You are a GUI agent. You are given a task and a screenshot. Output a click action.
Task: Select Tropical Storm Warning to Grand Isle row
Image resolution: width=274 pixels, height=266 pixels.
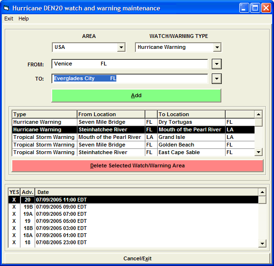click(x=133, y=137)
